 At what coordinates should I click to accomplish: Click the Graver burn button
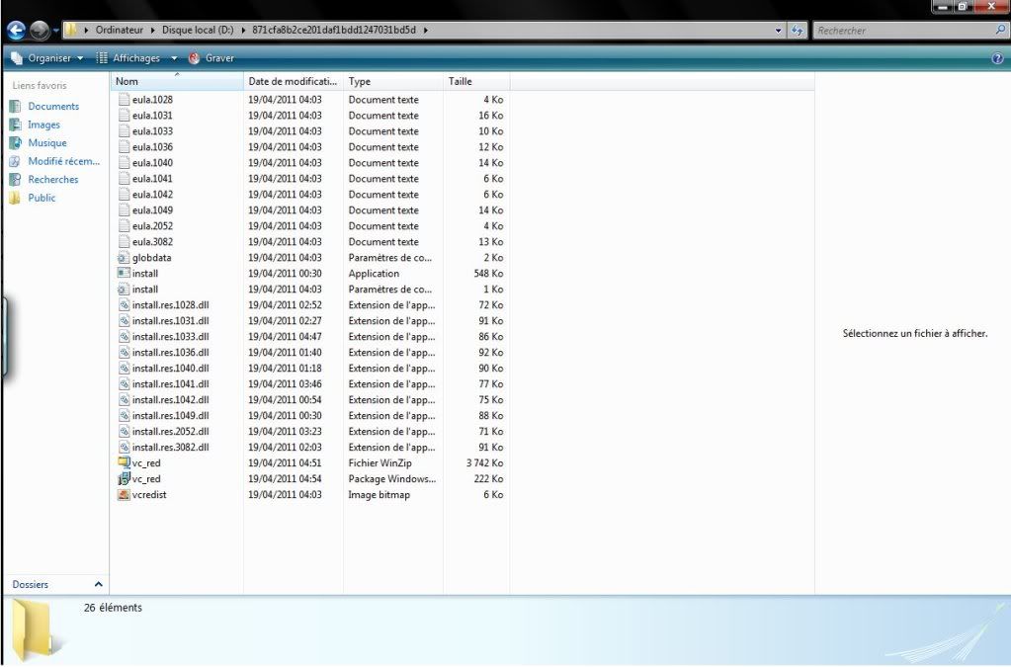pyautogui.click(x=211, y=58)
